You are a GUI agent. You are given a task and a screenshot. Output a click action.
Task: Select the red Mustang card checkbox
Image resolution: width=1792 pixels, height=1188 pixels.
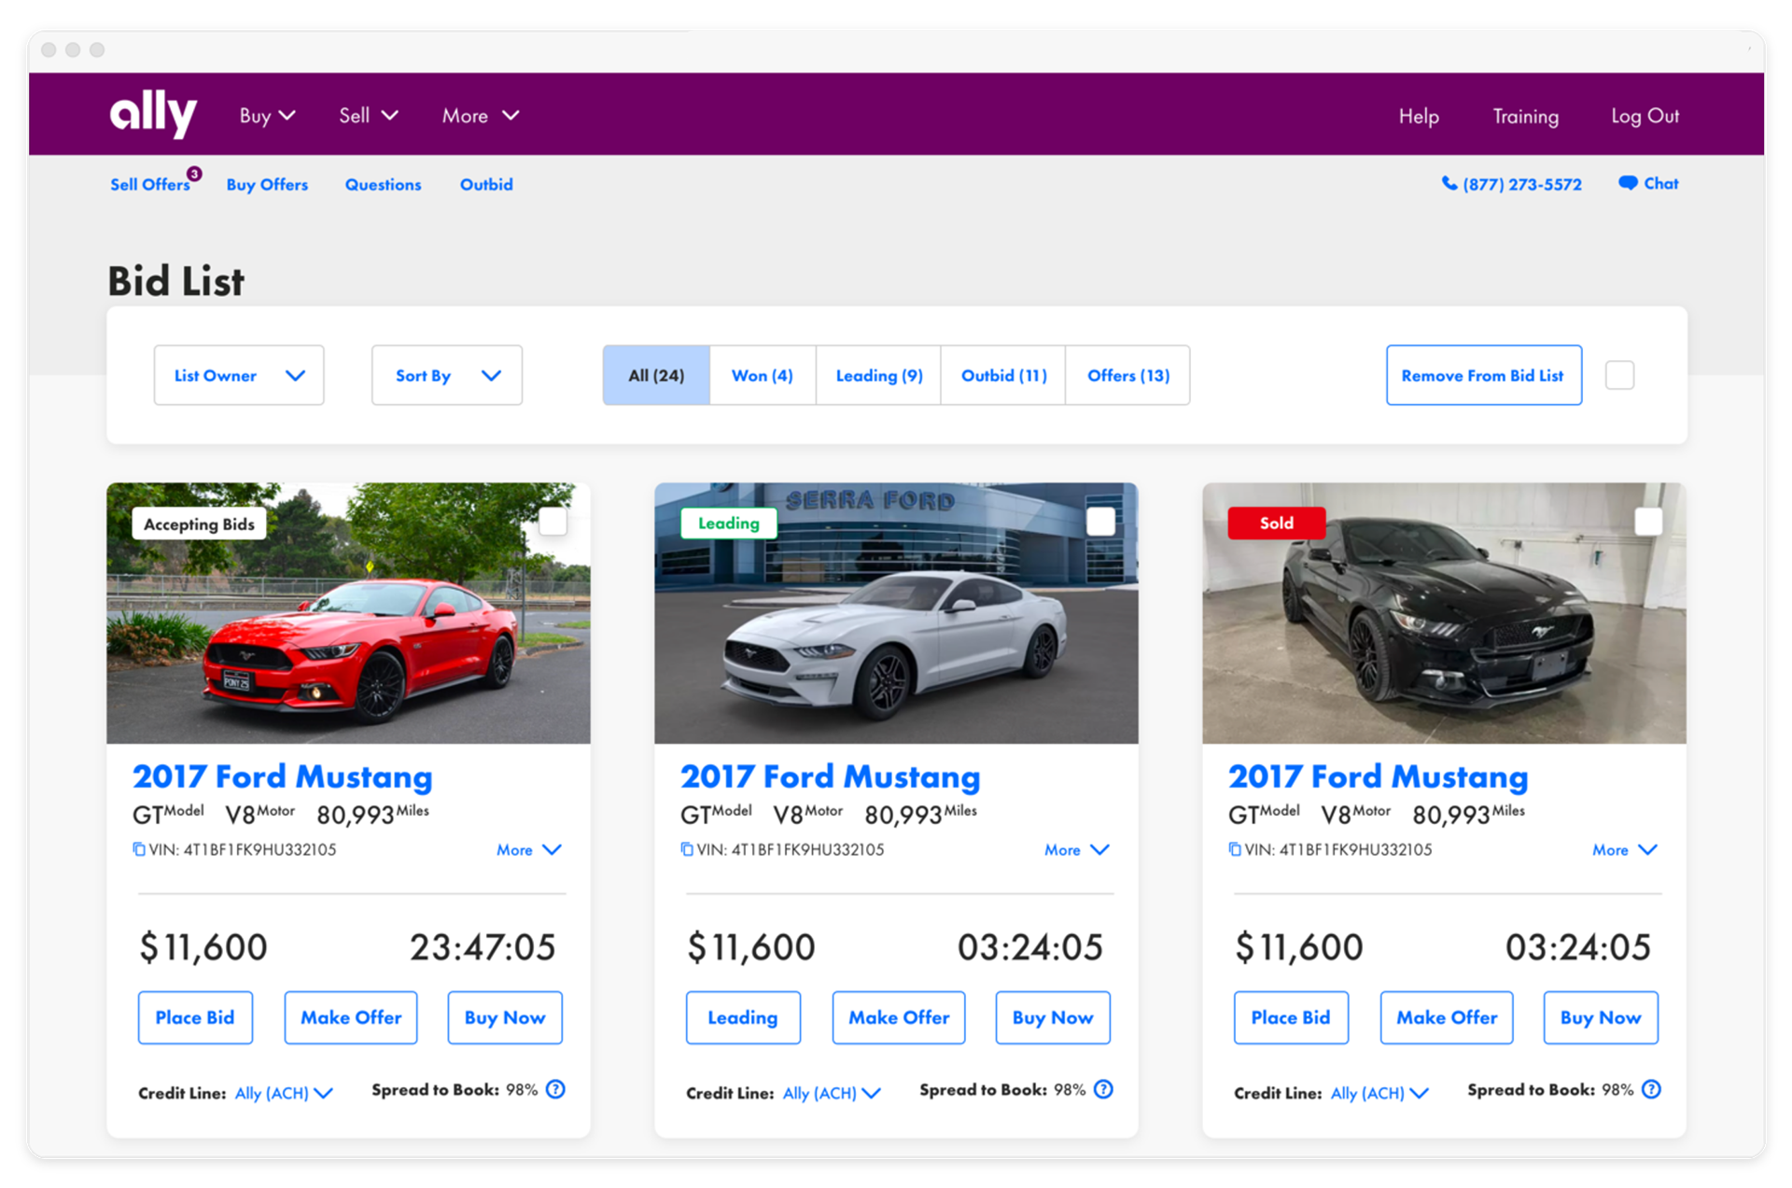click(x=553, y=522)
